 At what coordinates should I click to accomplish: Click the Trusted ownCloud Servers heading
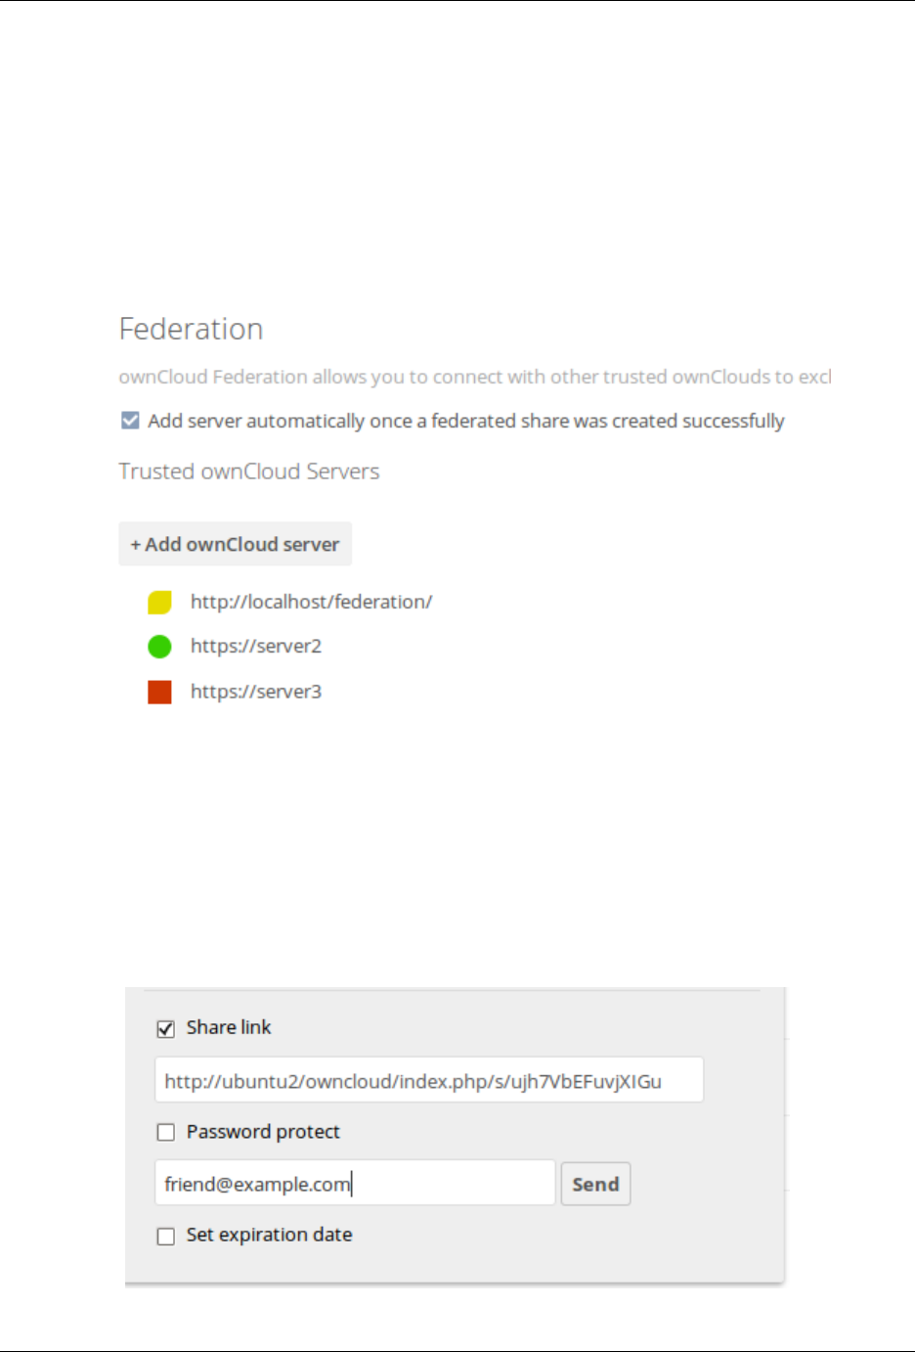249,472
